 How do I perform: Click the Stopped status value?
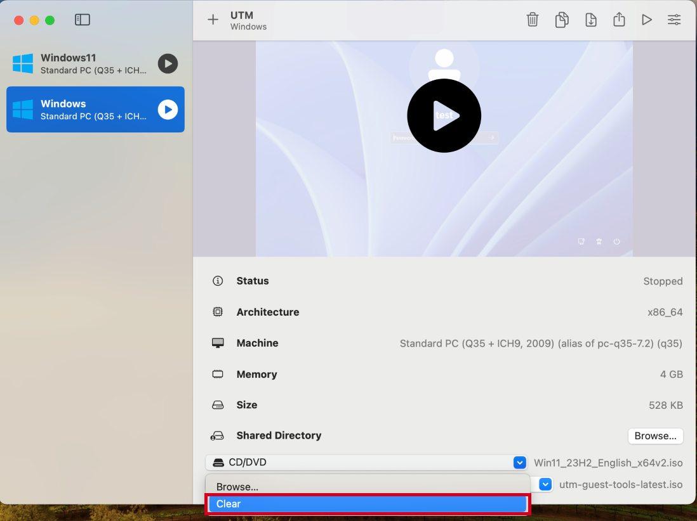pos(663,281)
